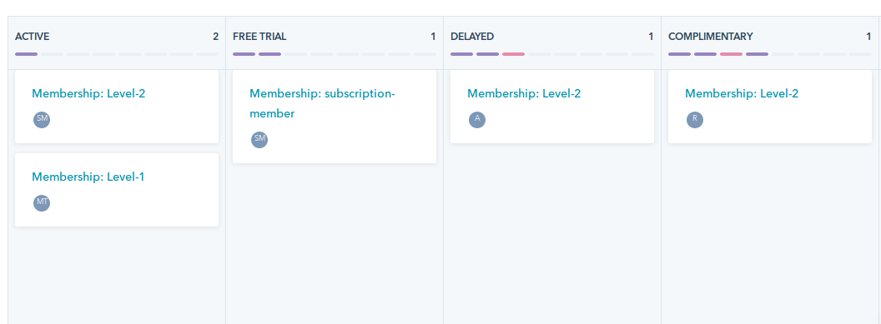Select the COMPLIMENTARY column header
Screen dimensions: 881x324
pyautogui.click(x=711, y=37)
